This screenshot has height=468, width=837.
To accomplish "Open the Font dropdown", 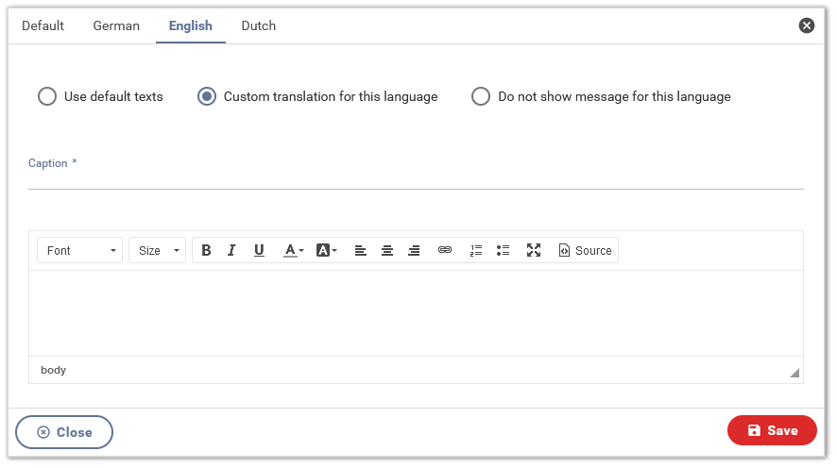I will click(80, 251).
